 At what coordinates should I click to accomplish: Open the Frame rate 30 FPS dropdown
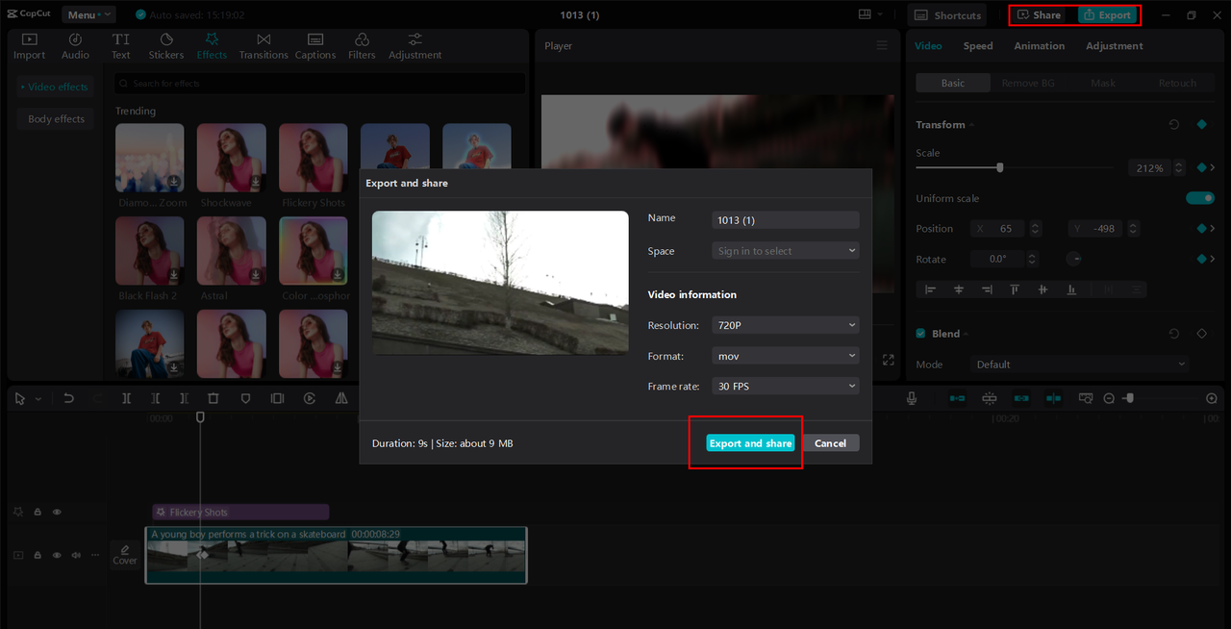click(x=785, y=386)
